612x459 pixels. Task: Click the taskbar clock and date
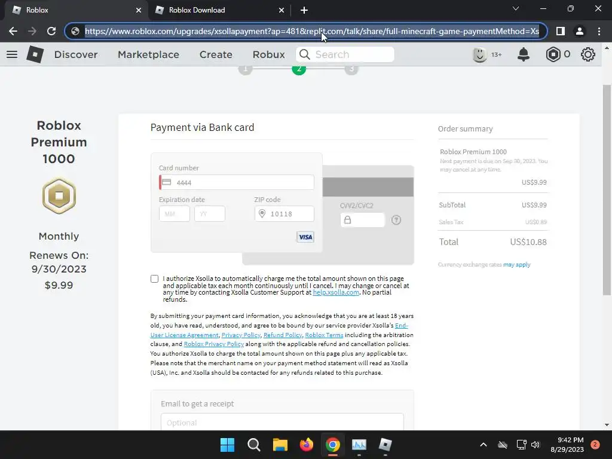click(x=567, y=445)
